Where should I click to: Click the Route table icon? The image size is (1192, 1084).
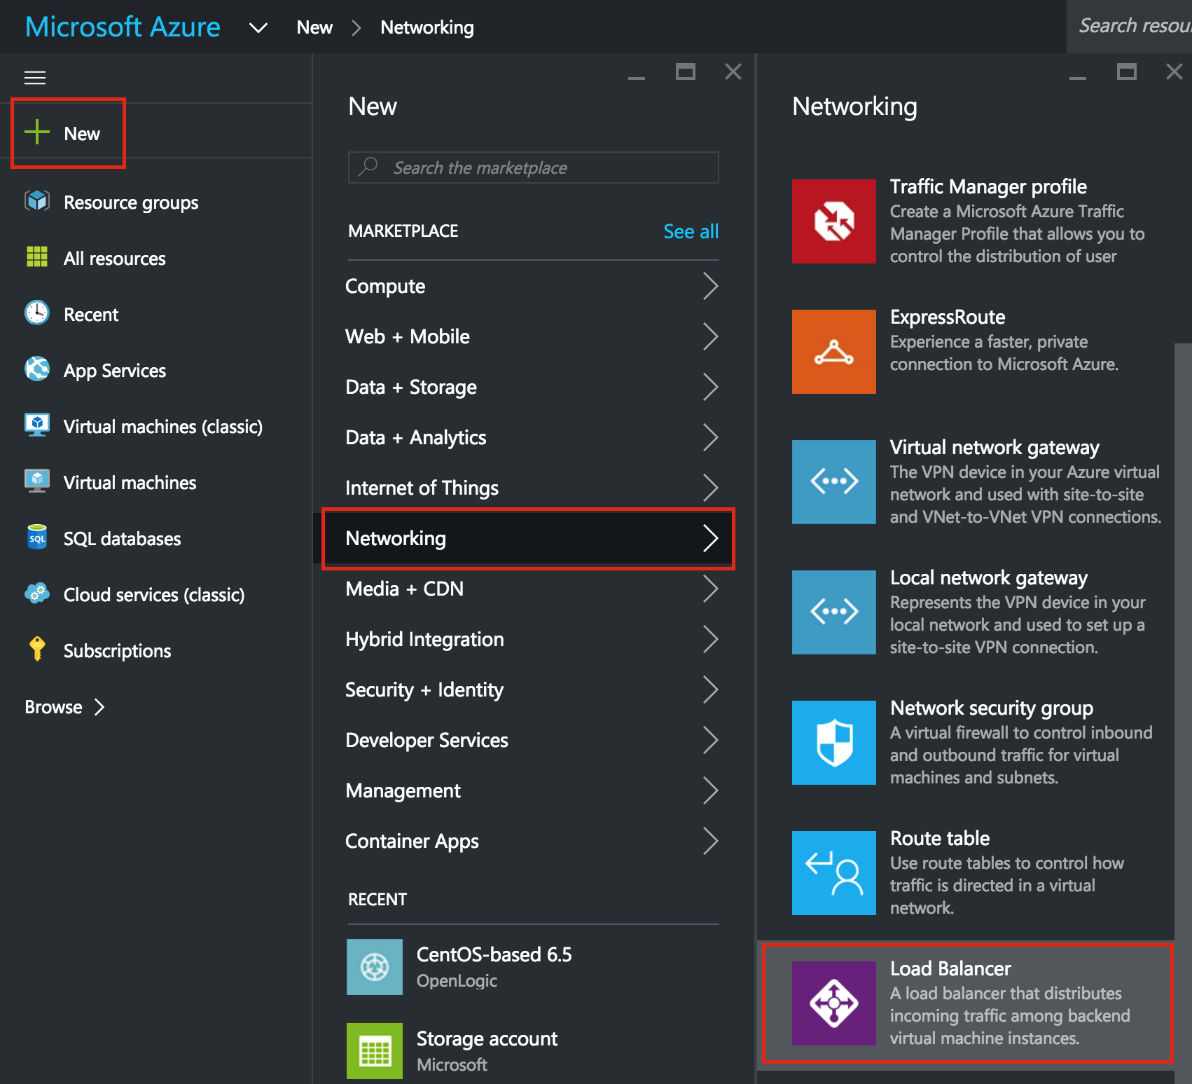tap(833, 873)
